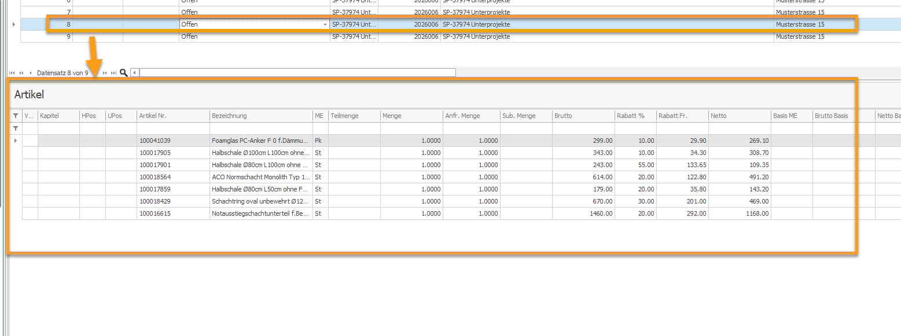Click Teilmenge column header
The height and width of the screenshot is (336, 901).
coord(354,116)
